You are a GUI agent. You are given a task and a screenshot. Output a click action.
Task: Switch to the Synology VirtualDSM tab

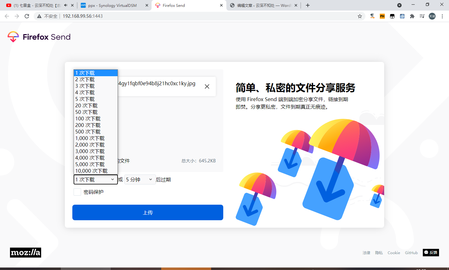point(112,5)
